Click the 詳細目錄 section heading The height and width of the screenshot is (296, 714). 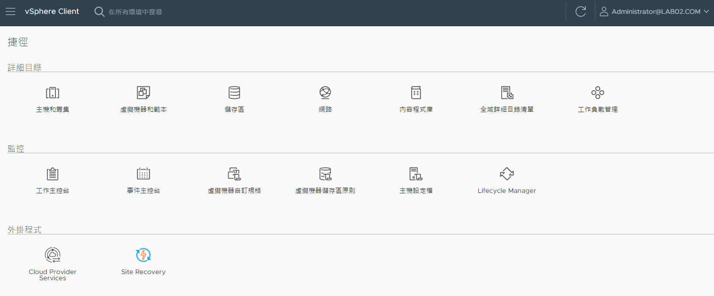(x=25, y=67)
